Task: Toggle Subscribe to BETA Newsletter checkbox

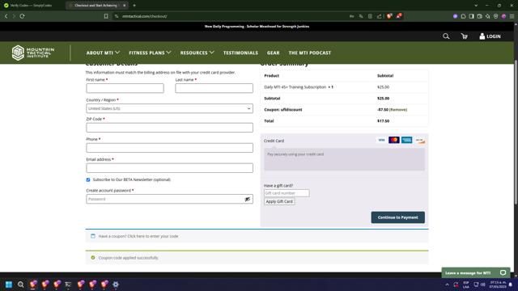Action: [x=88, y=179]
